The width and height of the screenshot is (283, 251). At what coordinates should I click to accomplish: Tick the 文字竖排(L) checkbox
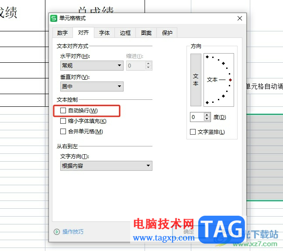click(x=193, y=132)
